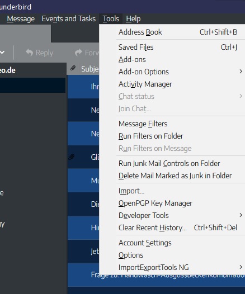The image size is (245, 294).
Task: Select the message row starting with "Ihr"
Action: pos(83,87)
